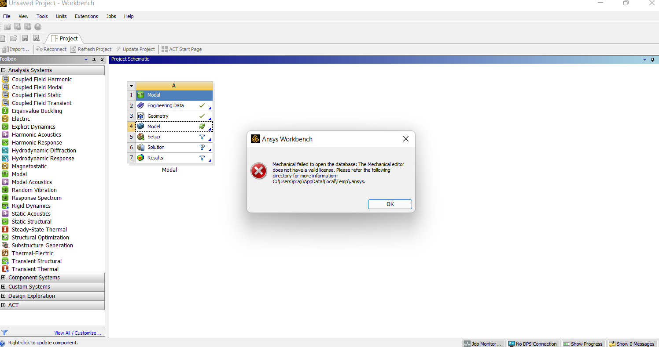This screenshot has width=659, height=347.
Task: Click Refresh Project
Action: (x=91, y=49)
